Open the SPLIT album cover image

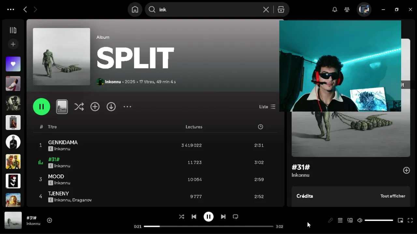coord(62,57)
